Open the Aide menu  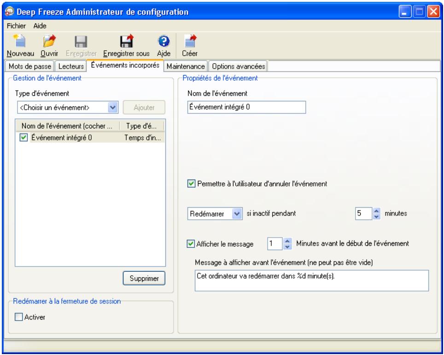(40, 26)
